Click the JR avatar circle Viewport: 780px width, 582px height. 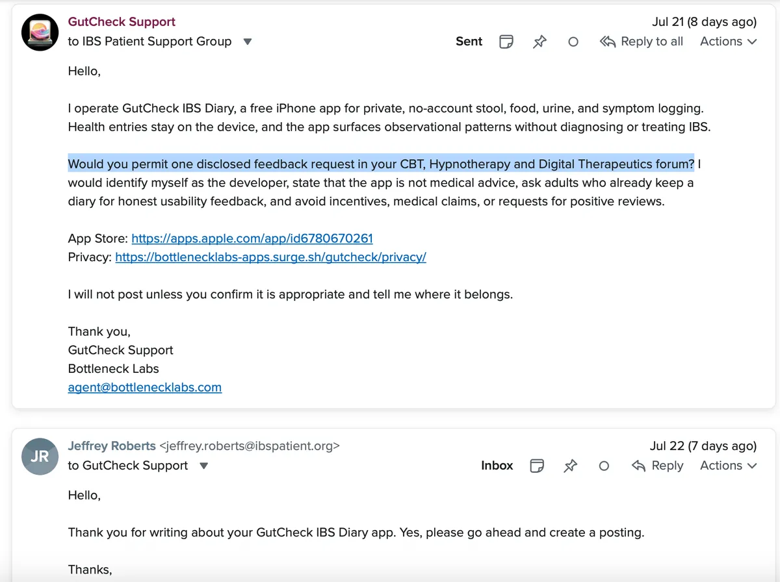point(40,456)
